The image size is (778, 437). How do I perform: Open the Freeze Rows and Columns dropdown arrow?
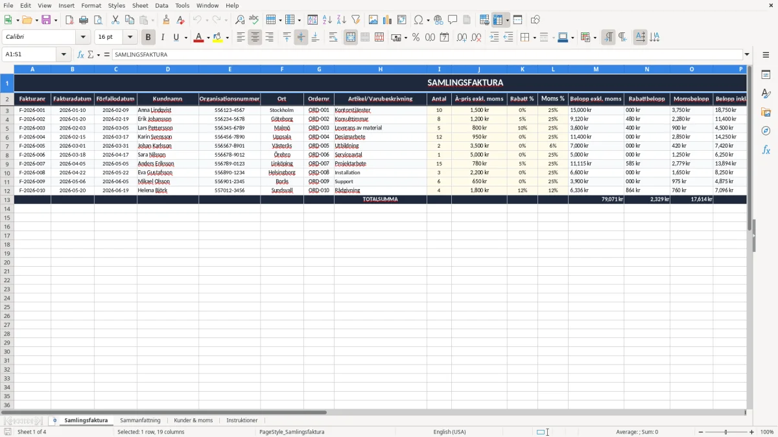click(x=508, y=20)
